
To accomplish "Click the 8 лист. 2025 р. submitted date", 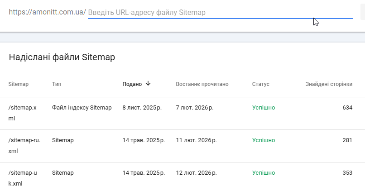I will 142,108.
